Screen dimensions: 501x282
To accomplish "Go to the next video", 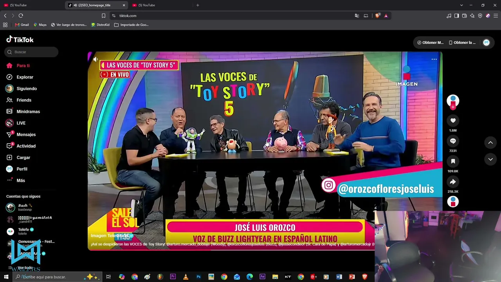I will point(490,159).
